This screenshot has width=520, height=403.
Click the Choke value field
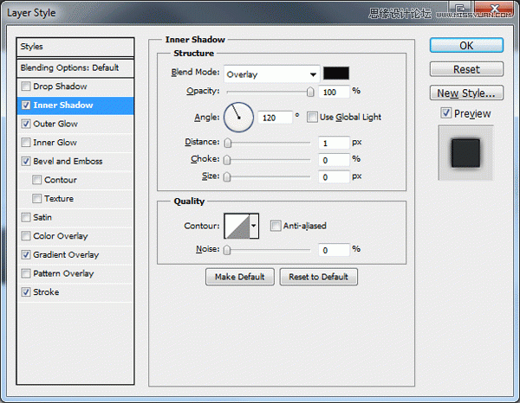[x=334, y=160]
